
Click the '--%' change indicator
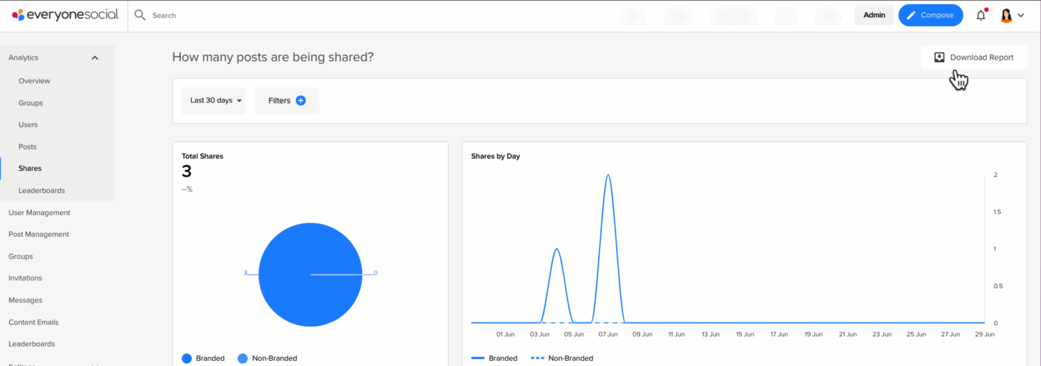(187, 189)
